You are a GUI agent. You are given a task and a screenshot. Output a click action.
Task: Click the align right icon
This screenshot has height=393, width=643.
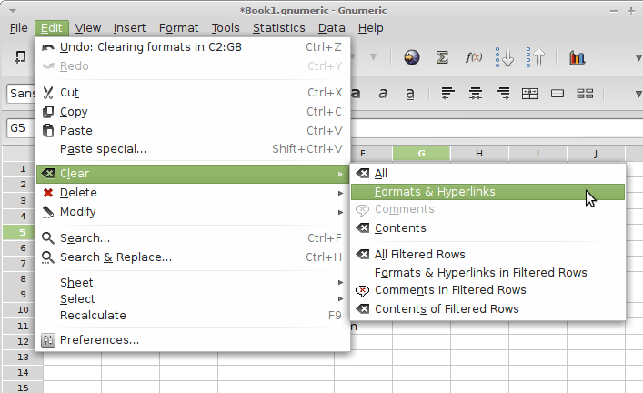pos(502,93)
